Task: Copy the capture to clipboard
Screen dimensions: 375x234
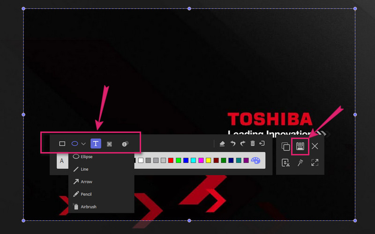Action: click(285, 146)
